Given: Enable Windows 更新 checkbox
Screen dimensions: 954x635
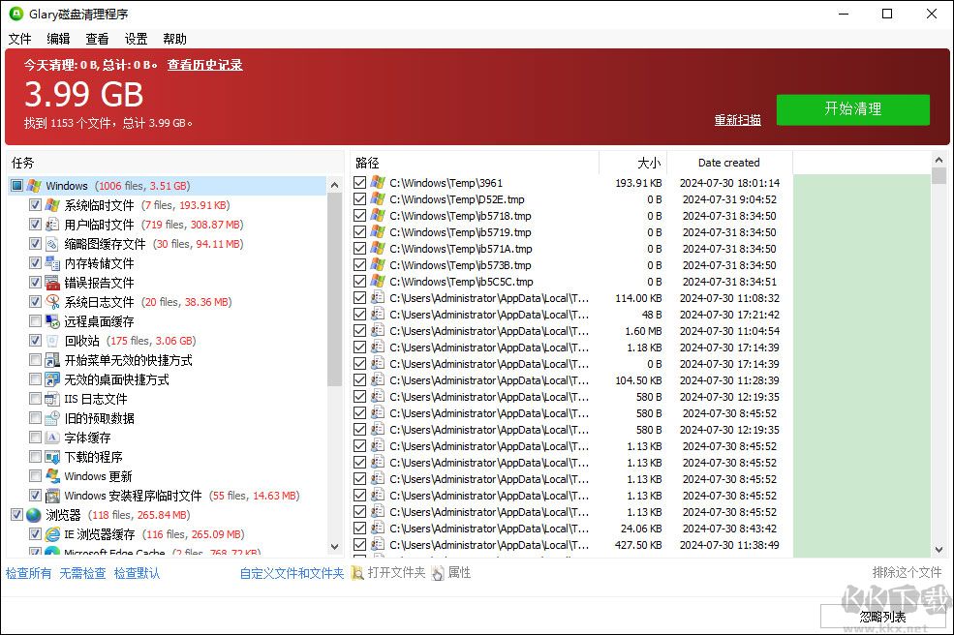Looking at the screenshot, I should tap(35, 476).
